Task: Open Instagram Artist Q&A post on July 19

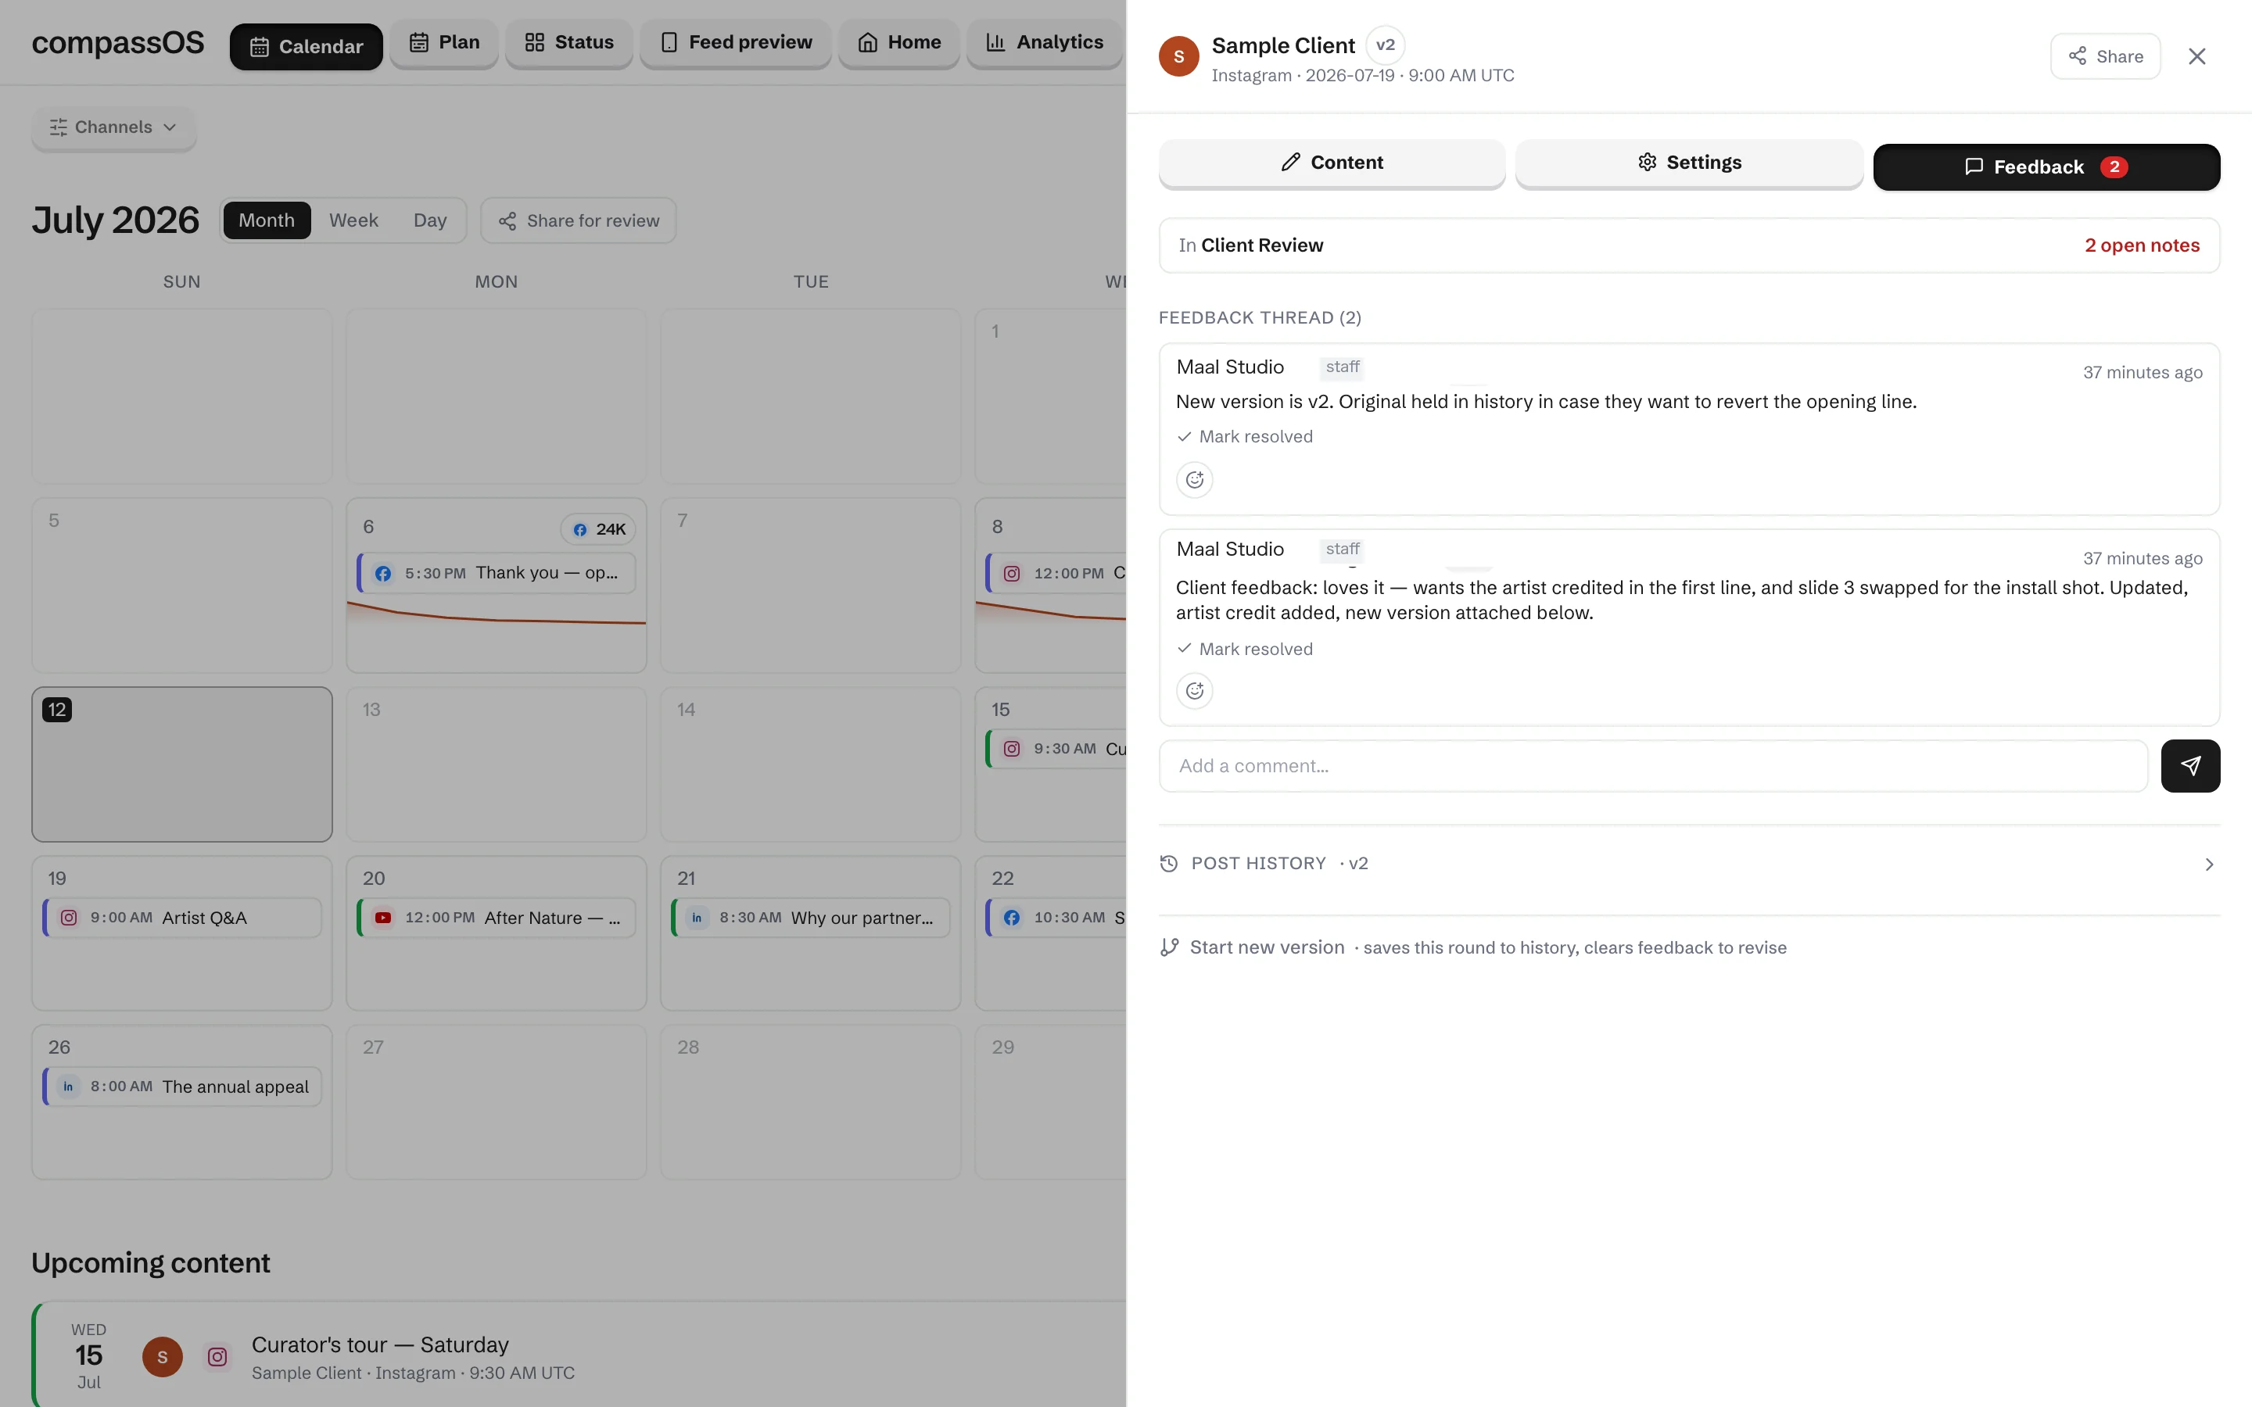Action: 181,918
